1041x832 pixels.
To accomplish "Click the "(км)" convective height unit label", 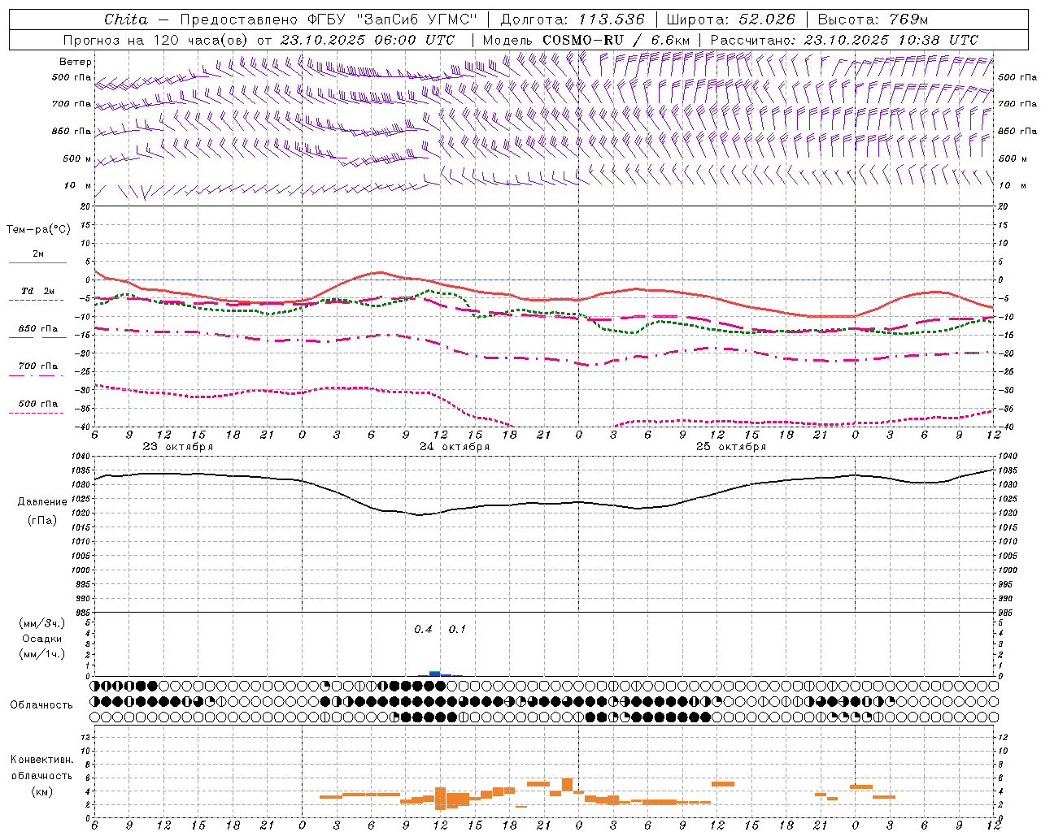I will [x=42, y=791].
